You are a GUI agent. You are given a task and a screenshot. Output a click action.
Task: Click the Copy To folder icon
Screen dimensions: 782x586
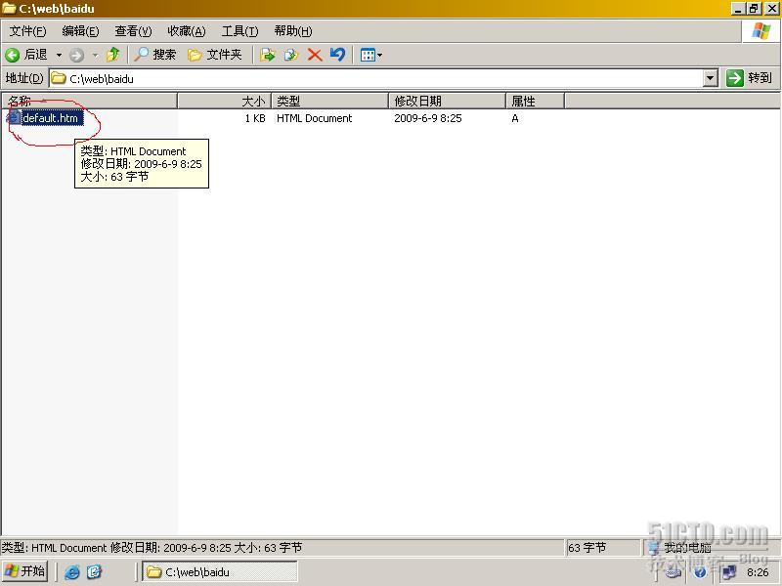tap(290, 55)
